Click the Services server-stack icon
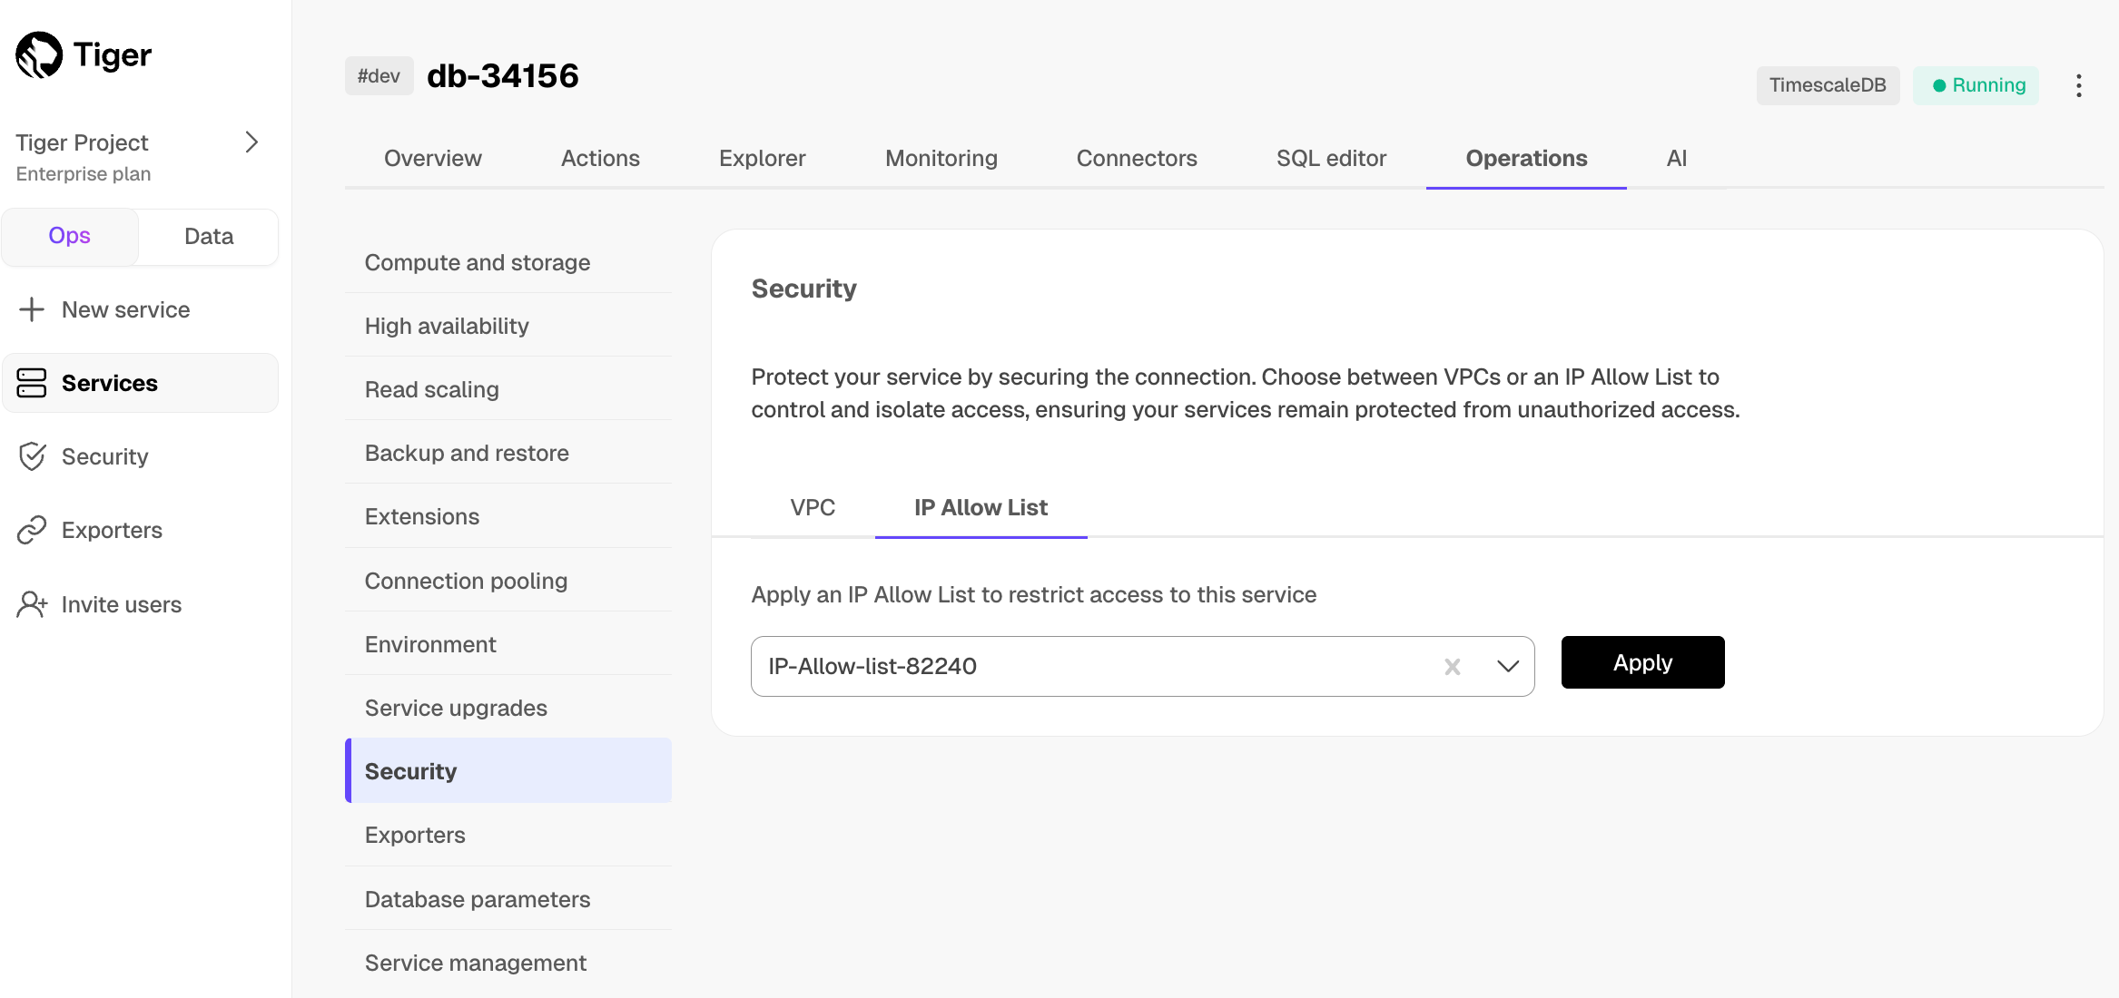Viewport: 2119px width, 998px height. tap(32, 383)
